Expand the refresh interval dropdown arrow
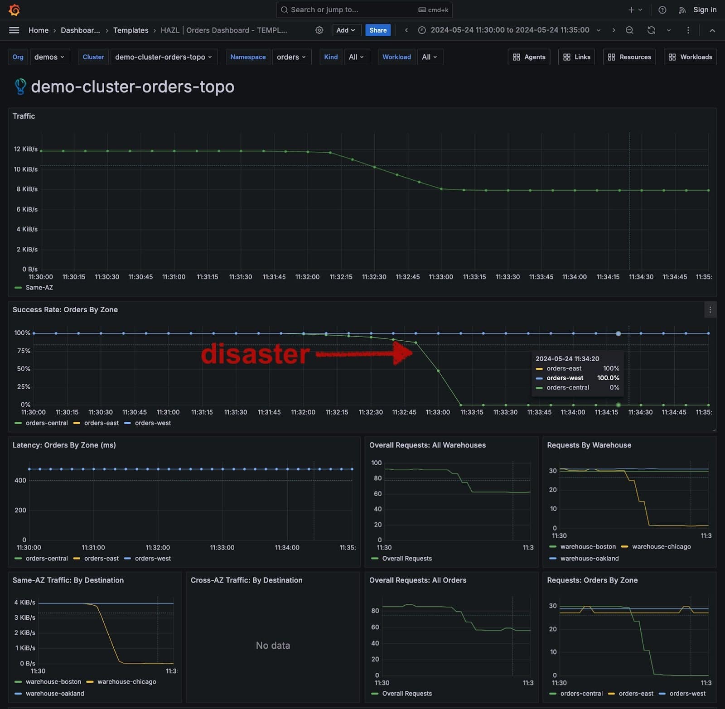 pos(669,30)
